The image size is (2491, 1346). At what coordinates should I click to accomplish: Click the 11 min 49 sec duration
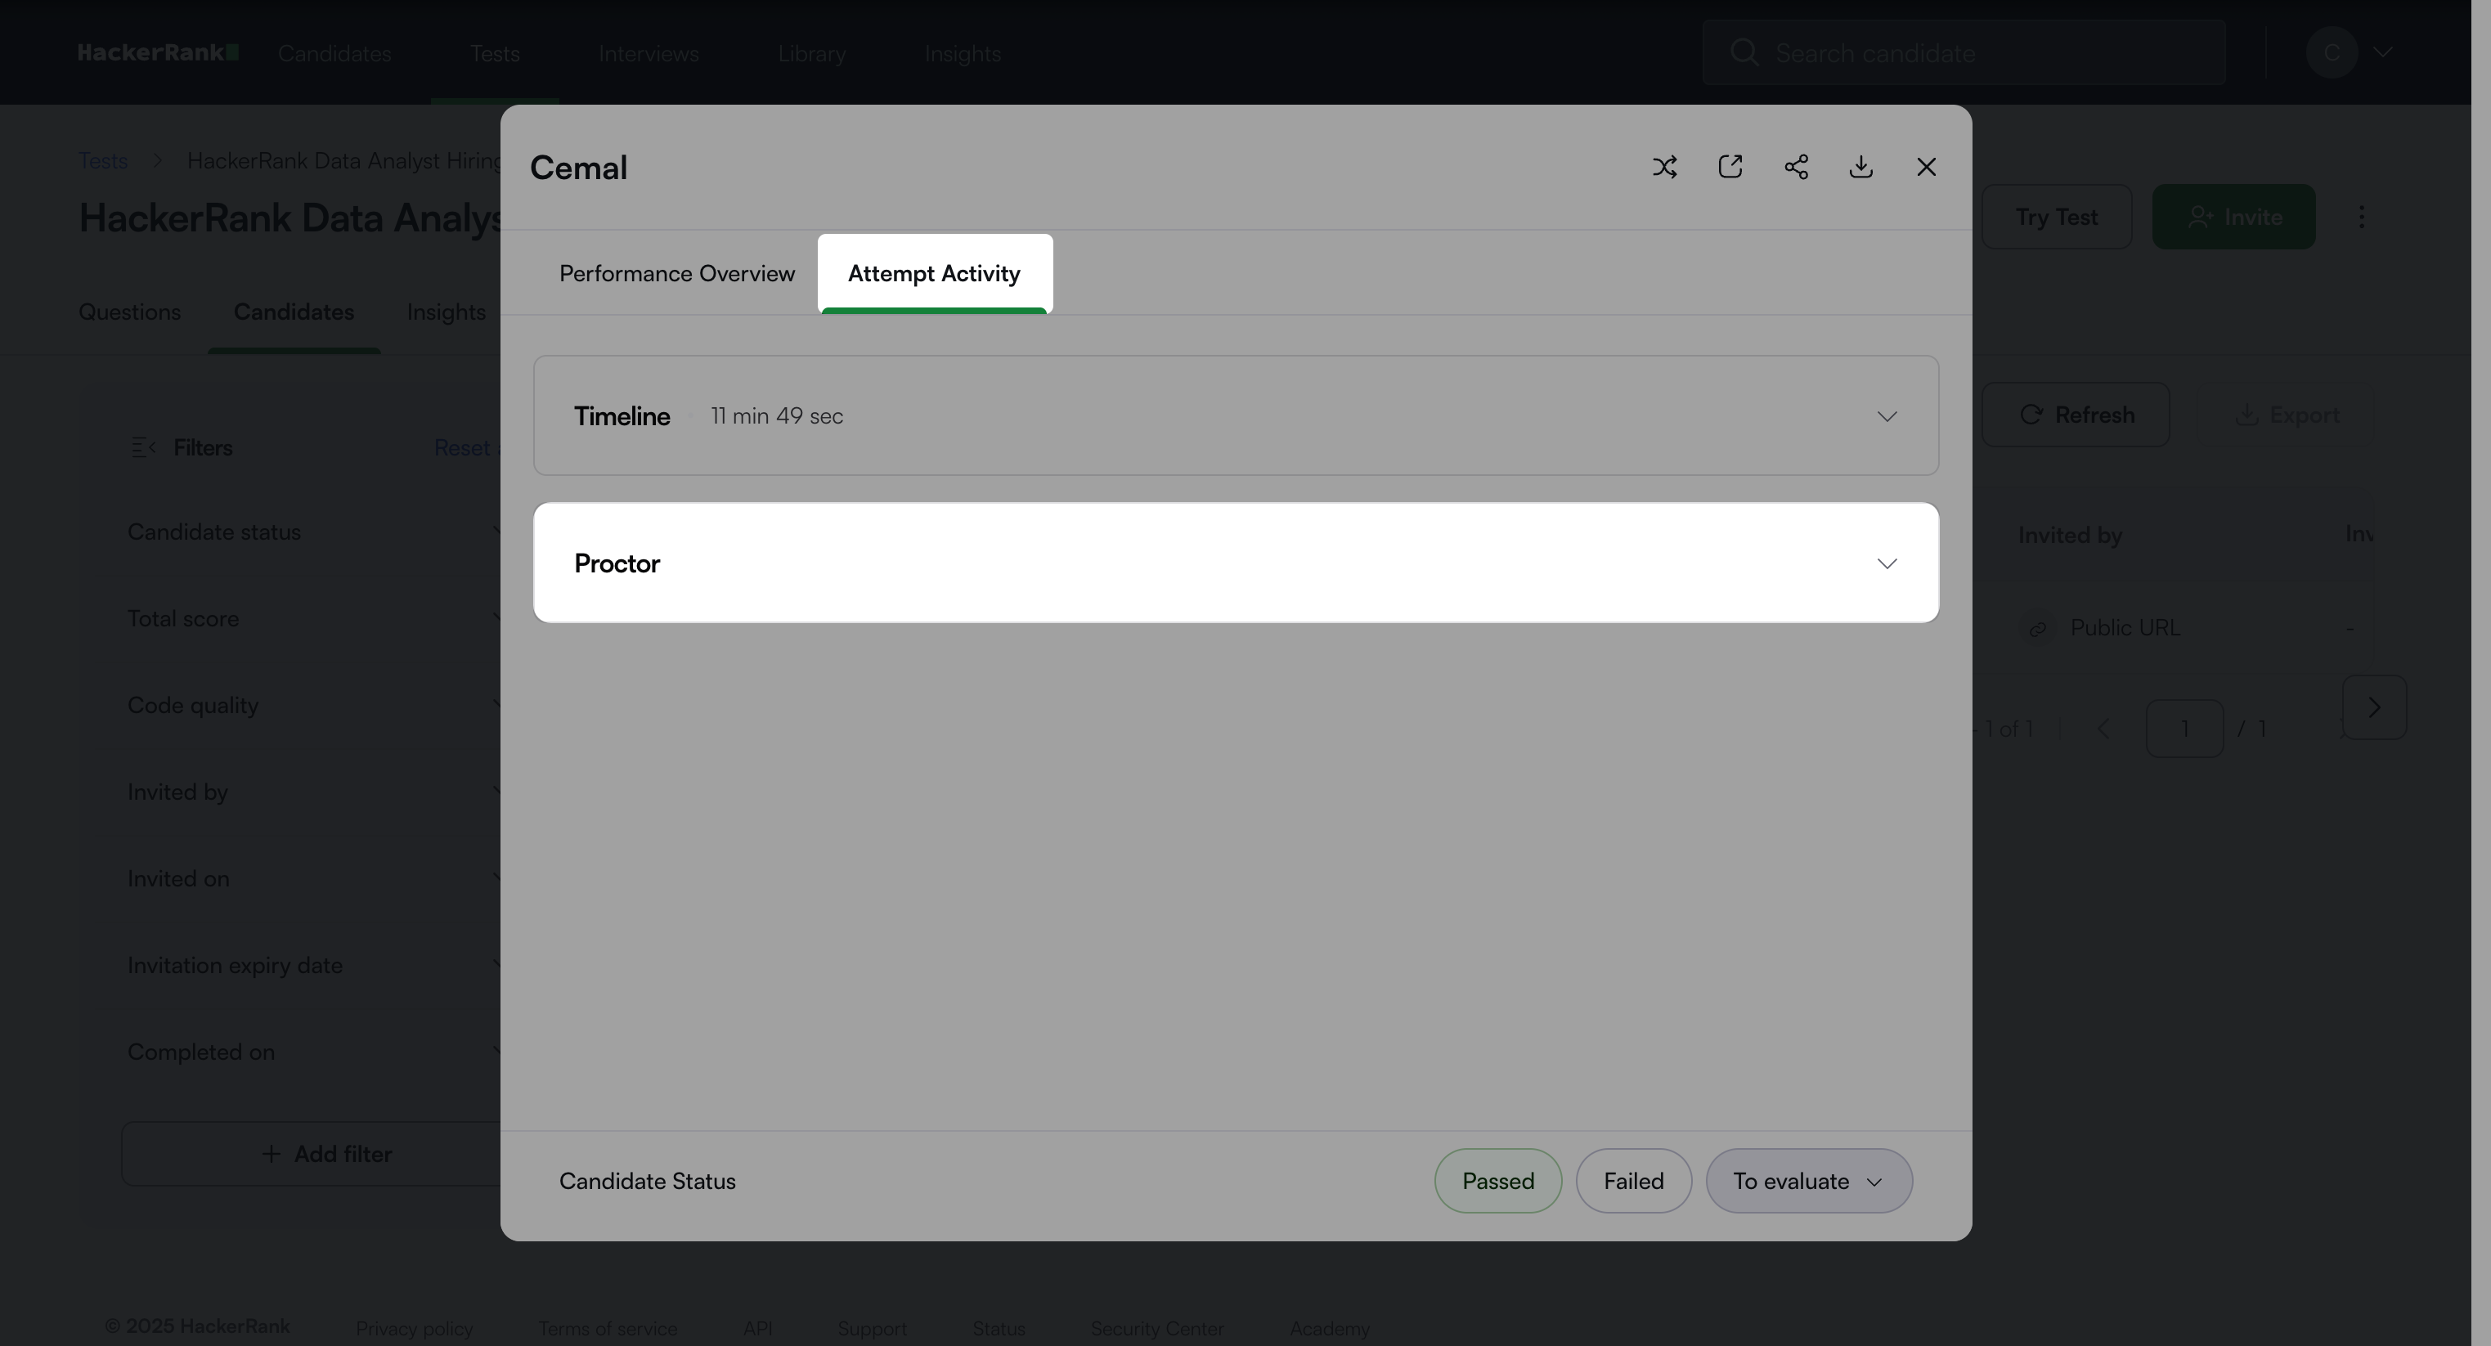[777, 415]
